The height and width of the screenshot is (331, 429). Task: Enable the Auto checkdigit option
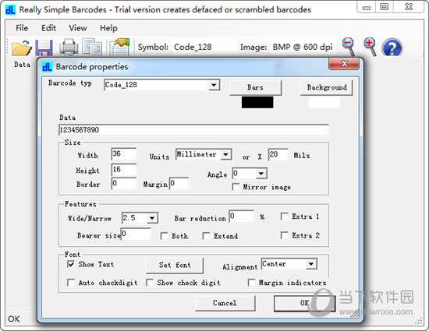pyautogui.click(x=70, y=283)
